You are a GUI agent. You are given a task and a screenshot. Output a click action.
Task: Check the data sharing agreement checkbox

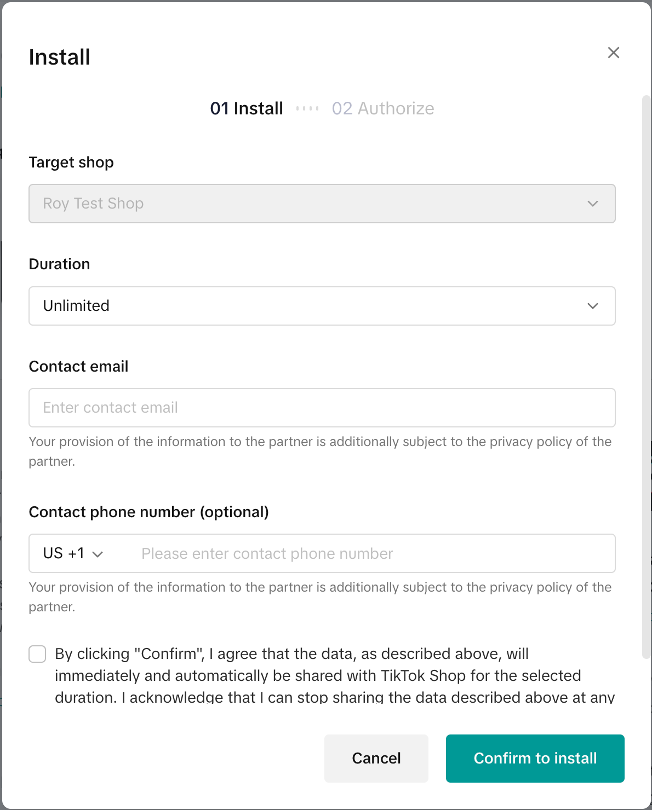tap(37, 654)
